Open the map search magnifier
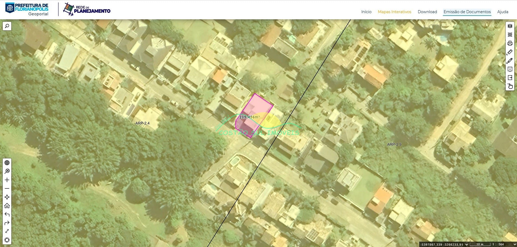This screenshot has width=517, height=247. pos(7,26)
